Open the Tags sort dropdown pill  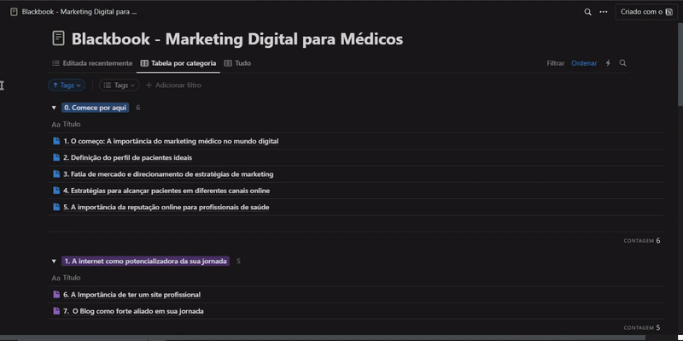point(67,85)
